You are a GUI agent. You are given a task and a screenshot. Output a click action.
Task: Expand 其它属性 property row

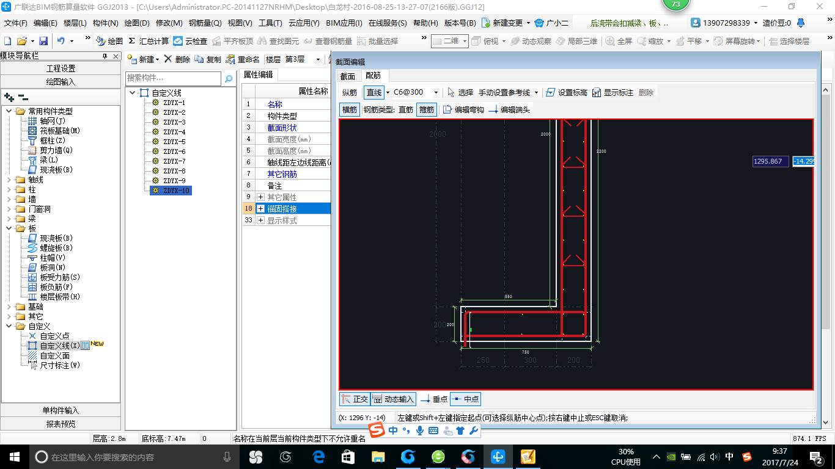(x=261, y=197)
